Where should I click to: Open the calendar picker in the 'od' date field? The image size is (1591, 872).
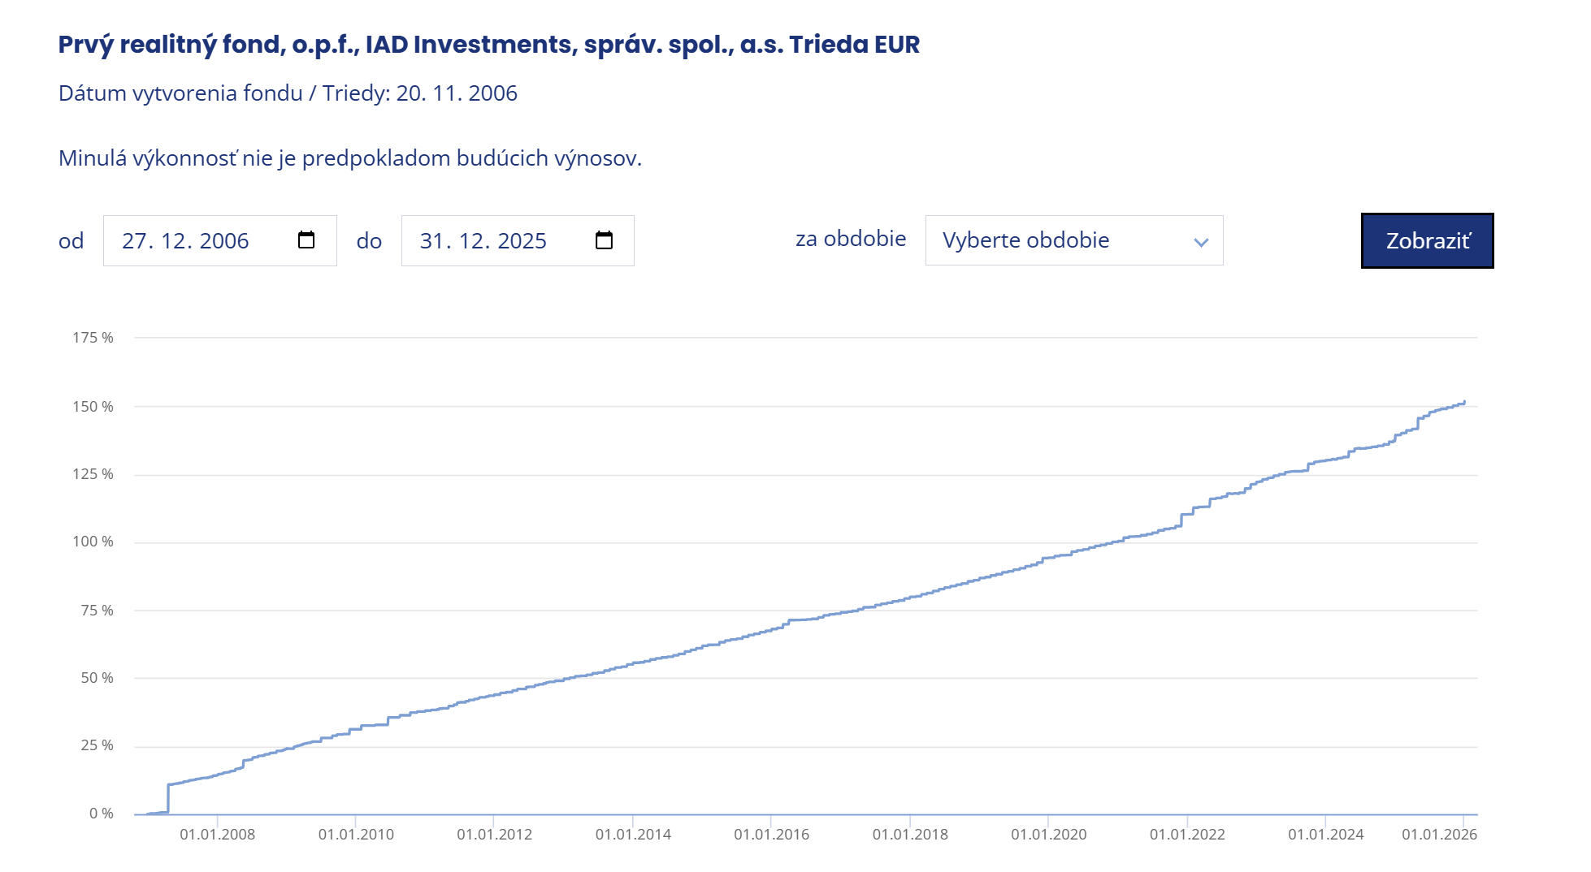[306, 240]
